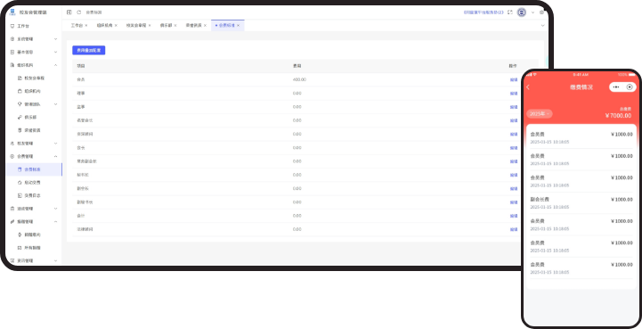The image size is (642, 329).
Task: Click the 工作台 monitor icon in sidebar
Action: point(12,26)
